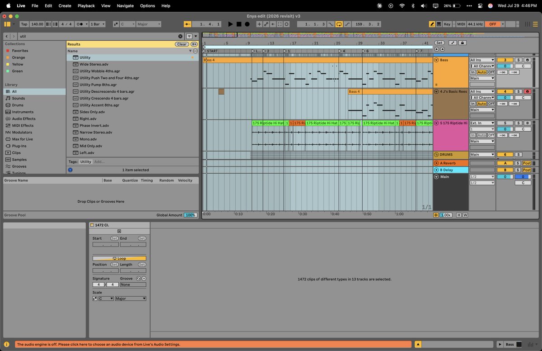Image resolution: width=542 pixels, height=351 pixels.
Task: Set Bass track monitoring to In
Action: coord(473,72)
